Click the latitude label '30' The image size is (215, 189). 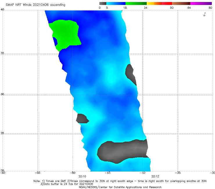tap(2, 94)
